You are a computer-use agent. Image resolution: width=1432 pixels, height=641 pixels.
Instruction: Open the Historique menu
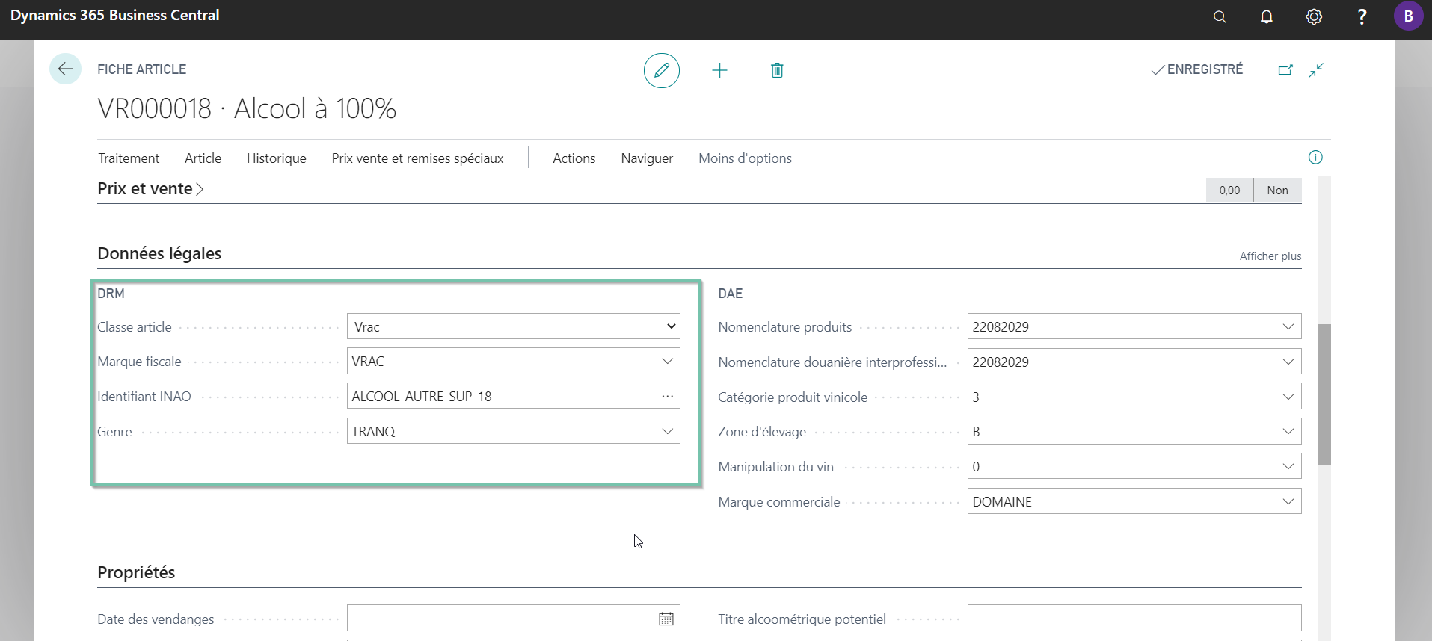[x=277, y=158]
